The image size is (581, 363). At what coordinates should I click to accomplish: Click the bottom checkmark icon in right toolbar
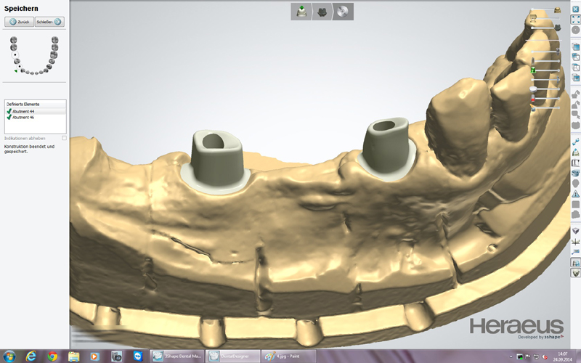575,274
